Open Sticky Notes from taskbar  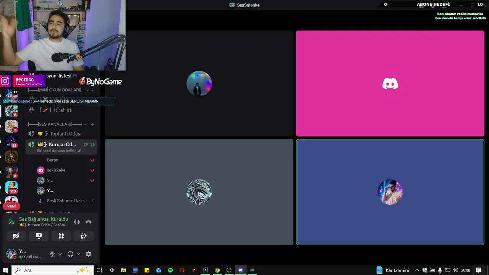point(147,270)
